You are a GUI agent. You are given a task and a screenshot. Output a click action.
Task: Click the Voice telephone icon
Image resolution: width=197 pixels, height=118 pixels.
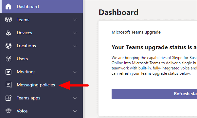pyautogui.click(x=9, y=111)
